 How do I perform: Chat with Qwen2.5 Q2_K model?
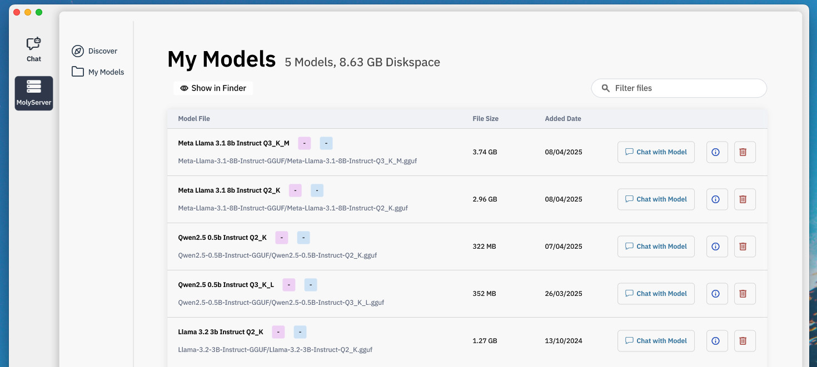tap(656, 247)
